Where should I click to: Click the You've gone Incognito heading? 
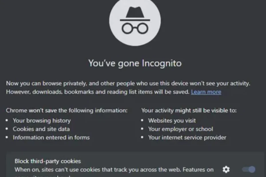[x=136, y=63]
